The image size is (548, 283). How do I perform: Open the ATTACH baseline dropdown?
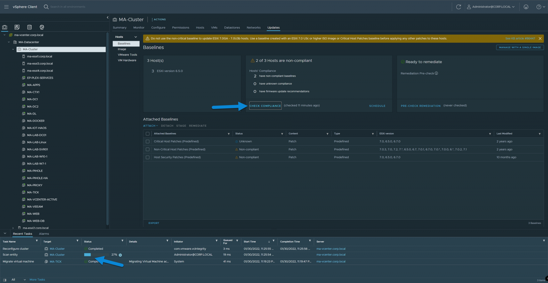[x=150, y=126]
